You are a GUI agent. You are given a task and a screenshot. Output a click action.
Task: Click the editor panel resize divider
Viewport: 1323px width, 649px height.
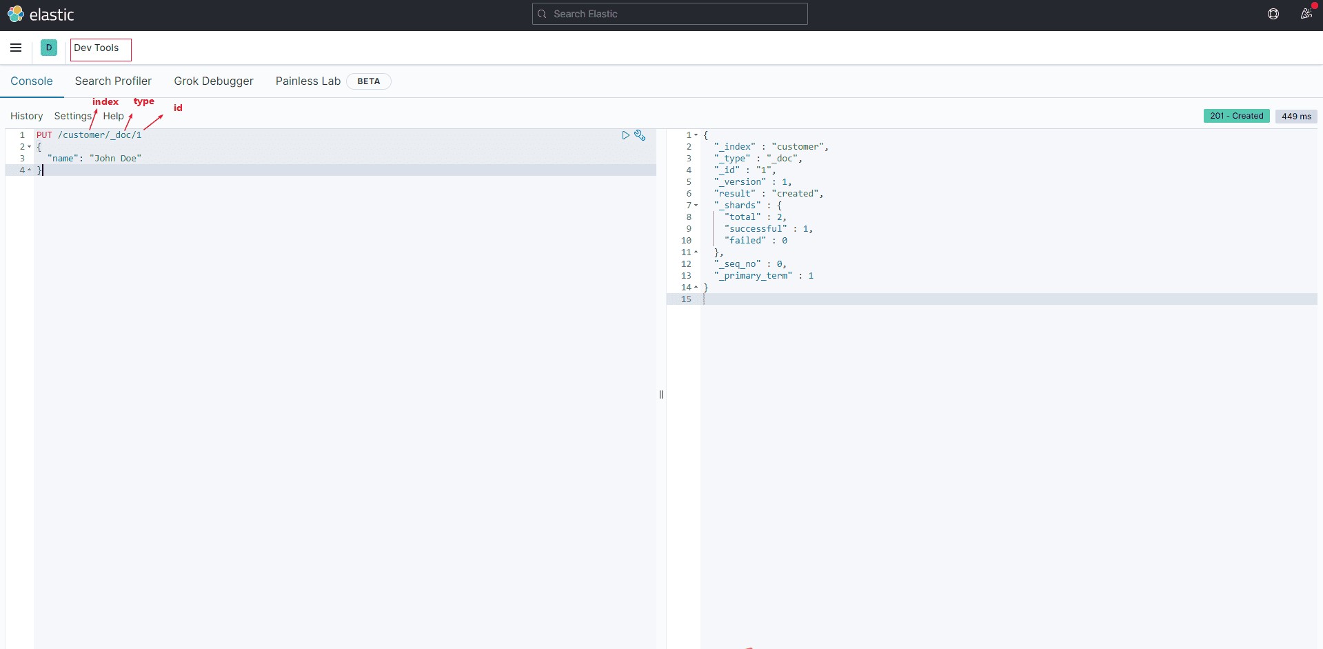tap(661, 395)
